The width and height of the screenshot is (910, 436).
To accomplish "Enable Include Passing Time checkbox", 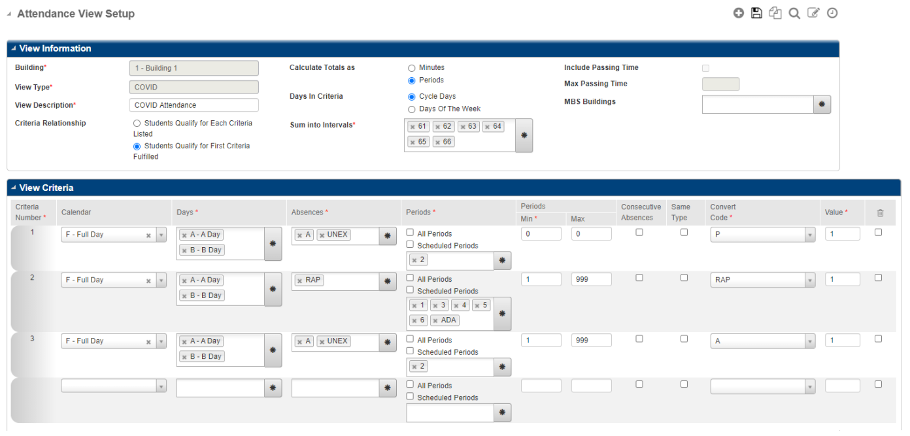I will [x=705, y=67].
